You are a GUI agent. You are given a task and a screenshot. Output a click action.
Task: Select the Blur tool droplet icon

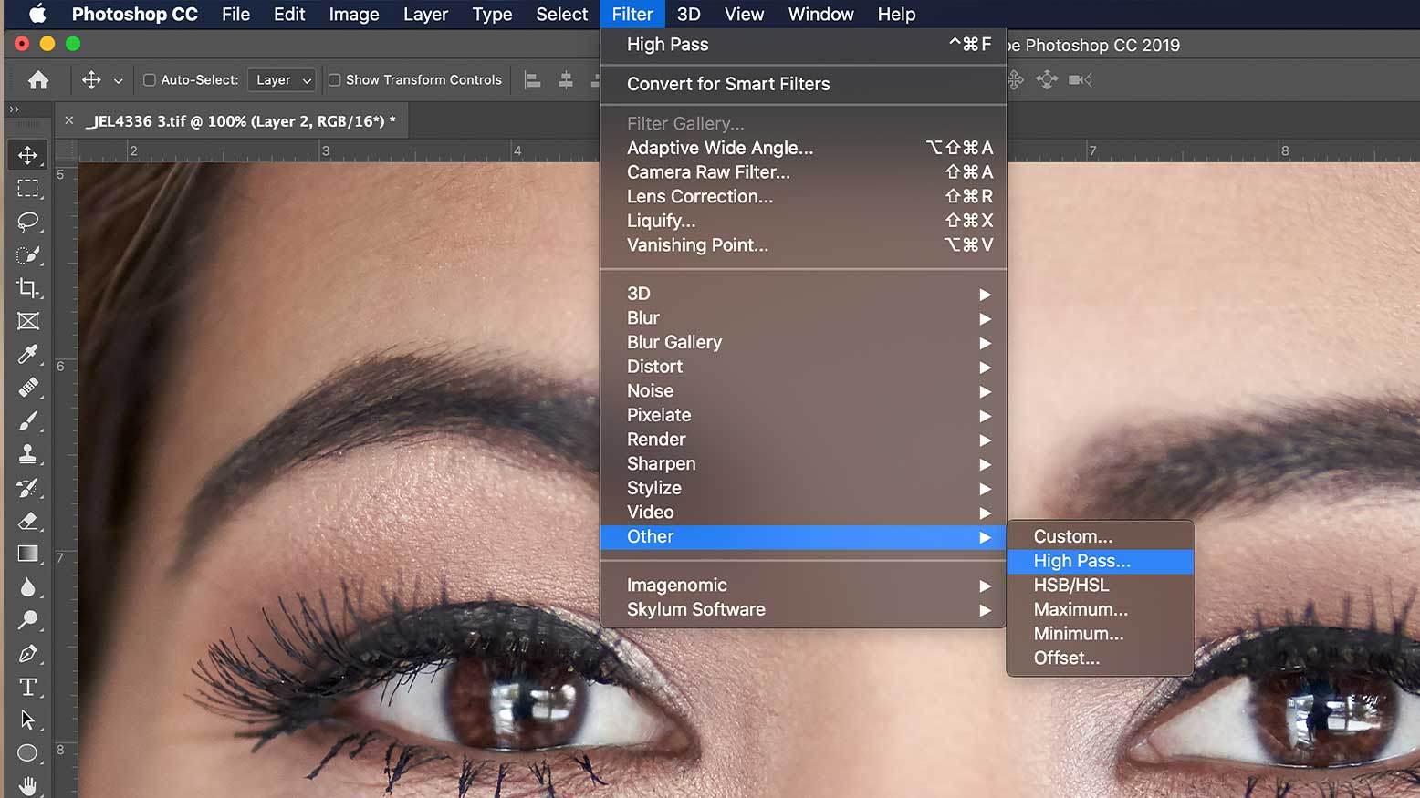[27, 587]
